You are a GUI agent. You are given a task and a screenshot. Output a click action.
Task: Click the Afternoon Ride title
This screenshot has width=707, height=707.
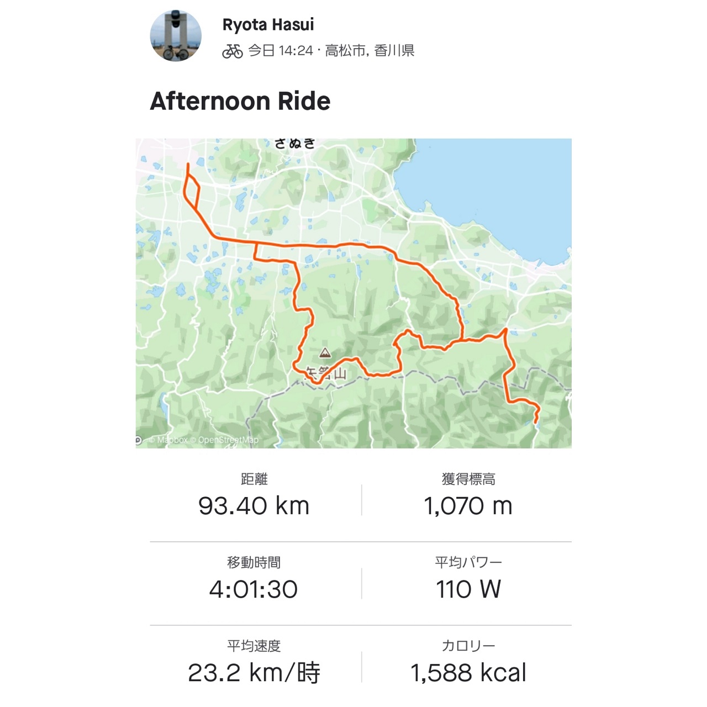point(240,101)
